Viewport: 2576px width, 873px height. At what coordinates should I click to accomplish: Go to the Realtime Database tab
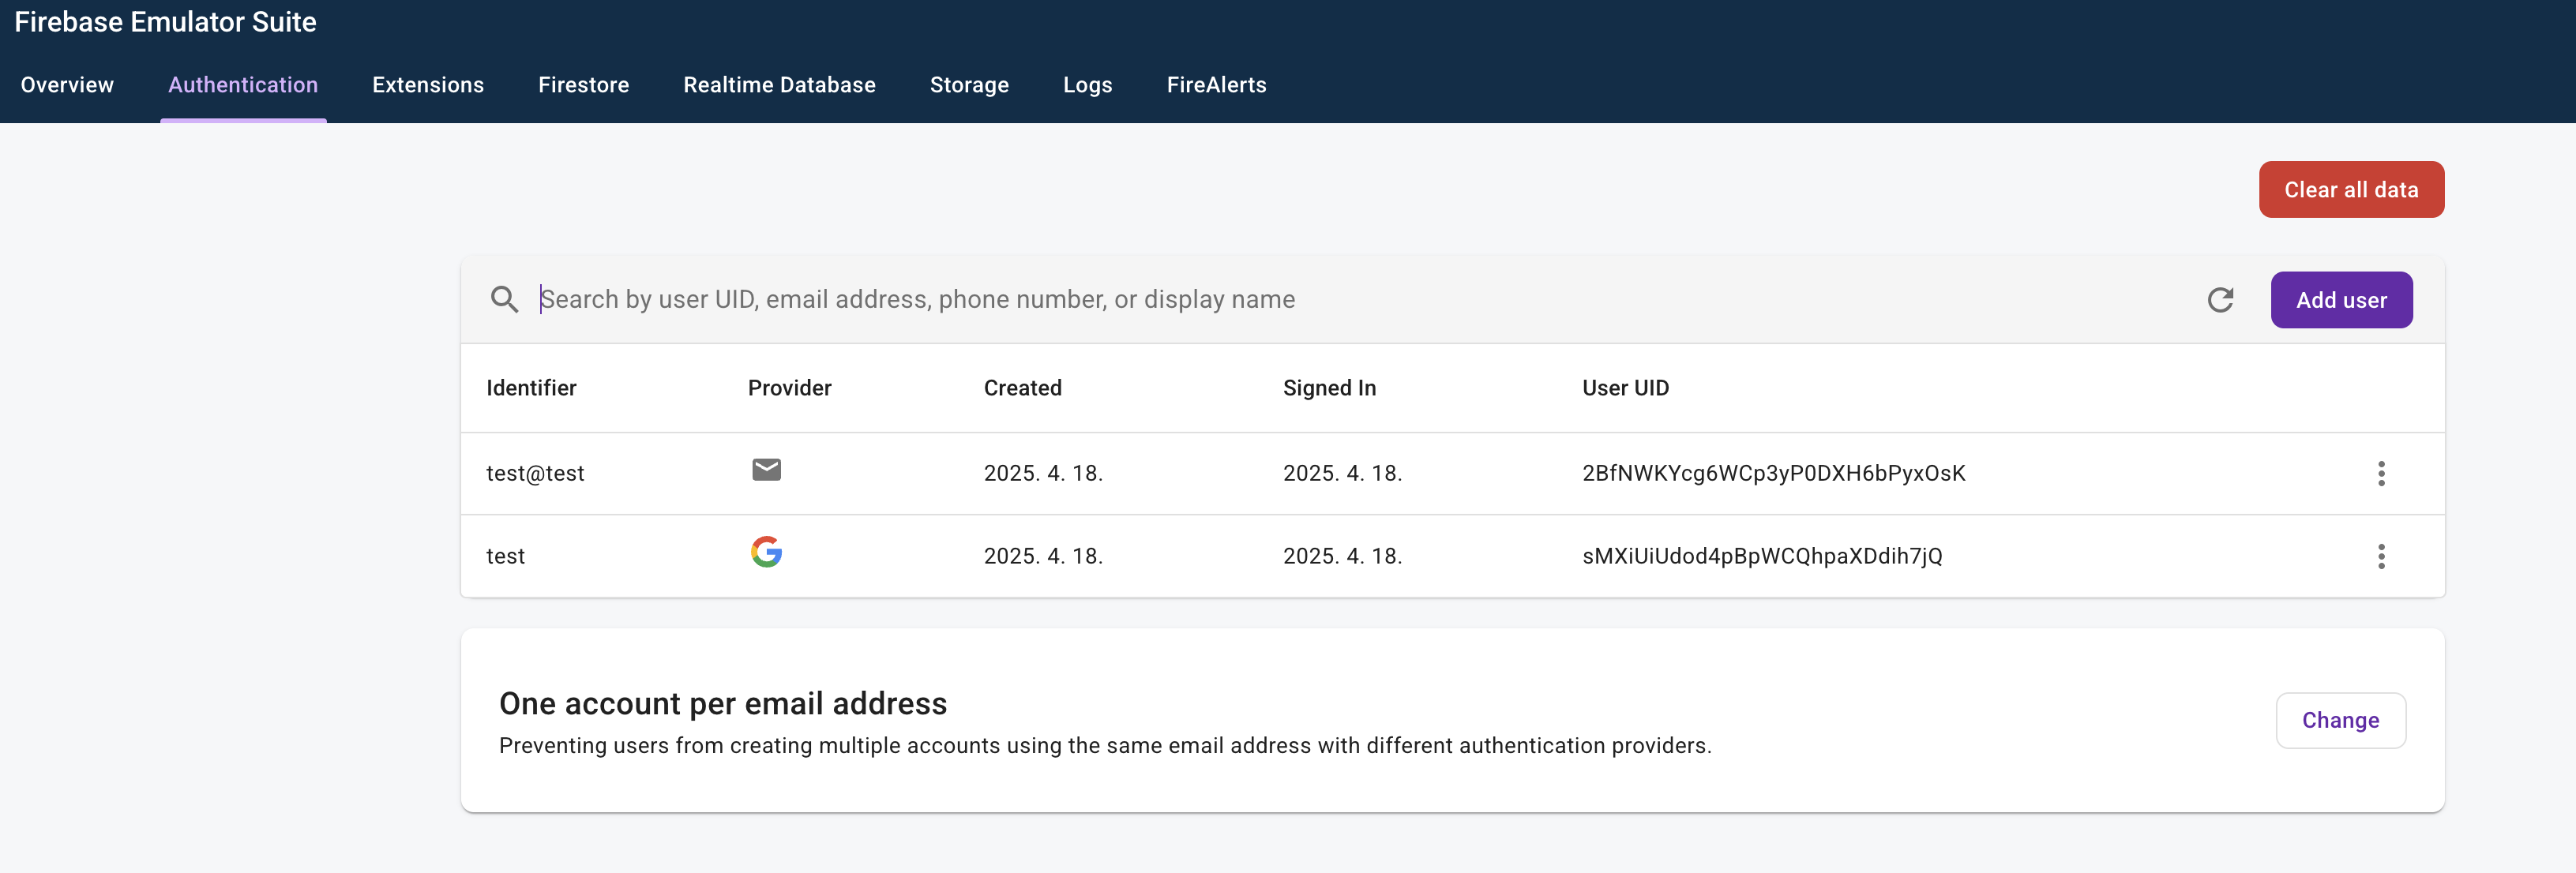(779, 85)
